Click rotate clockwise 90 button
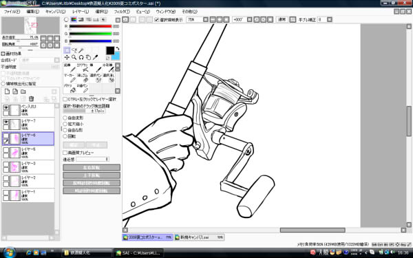This screenshot has height=258, width=413. coord(92,191)
